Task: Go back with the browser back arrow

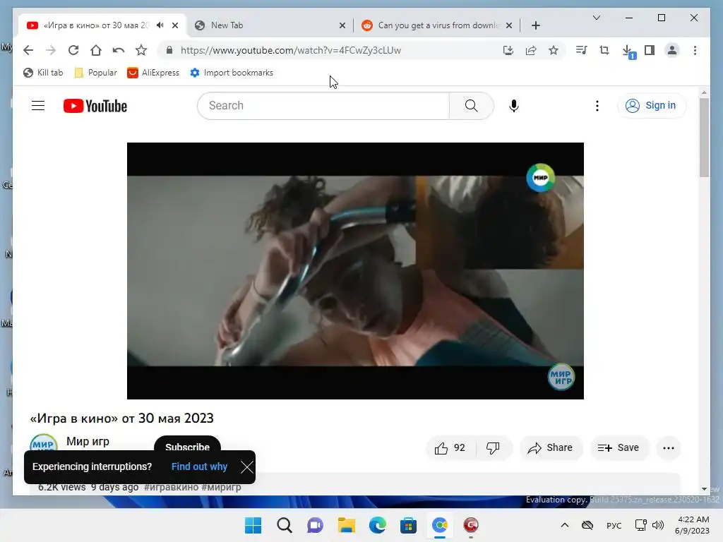Action: point(28,50)
